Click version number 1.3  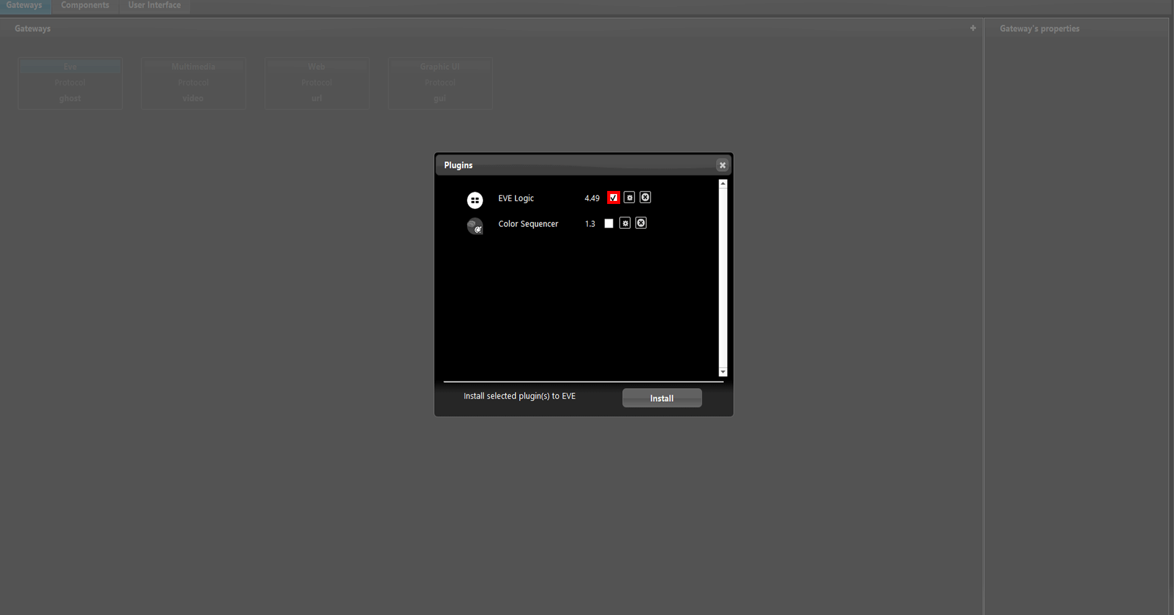(590, 224)
